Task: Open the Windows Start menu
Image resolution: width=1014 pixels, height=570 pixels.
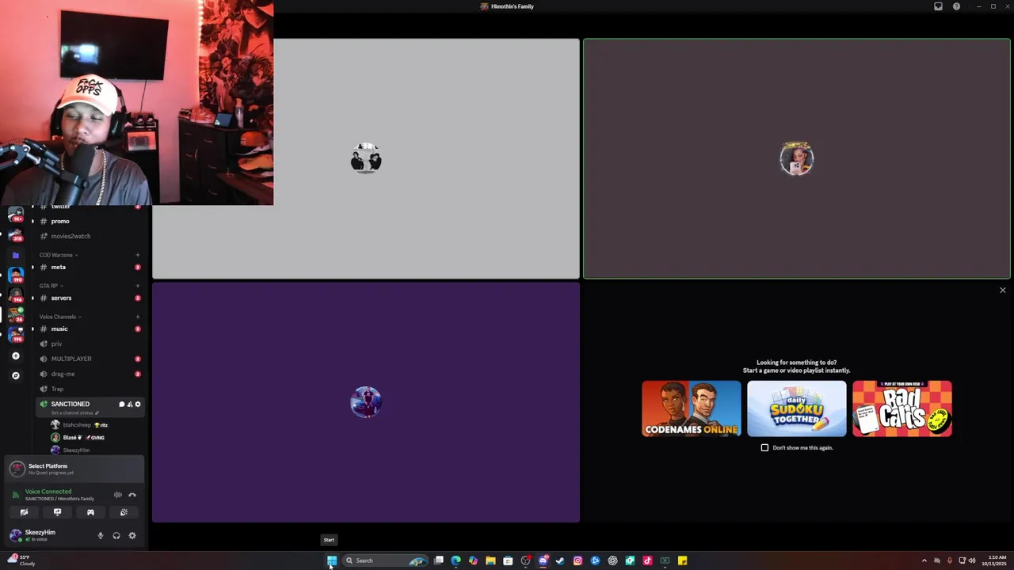Action: (332, 560)
